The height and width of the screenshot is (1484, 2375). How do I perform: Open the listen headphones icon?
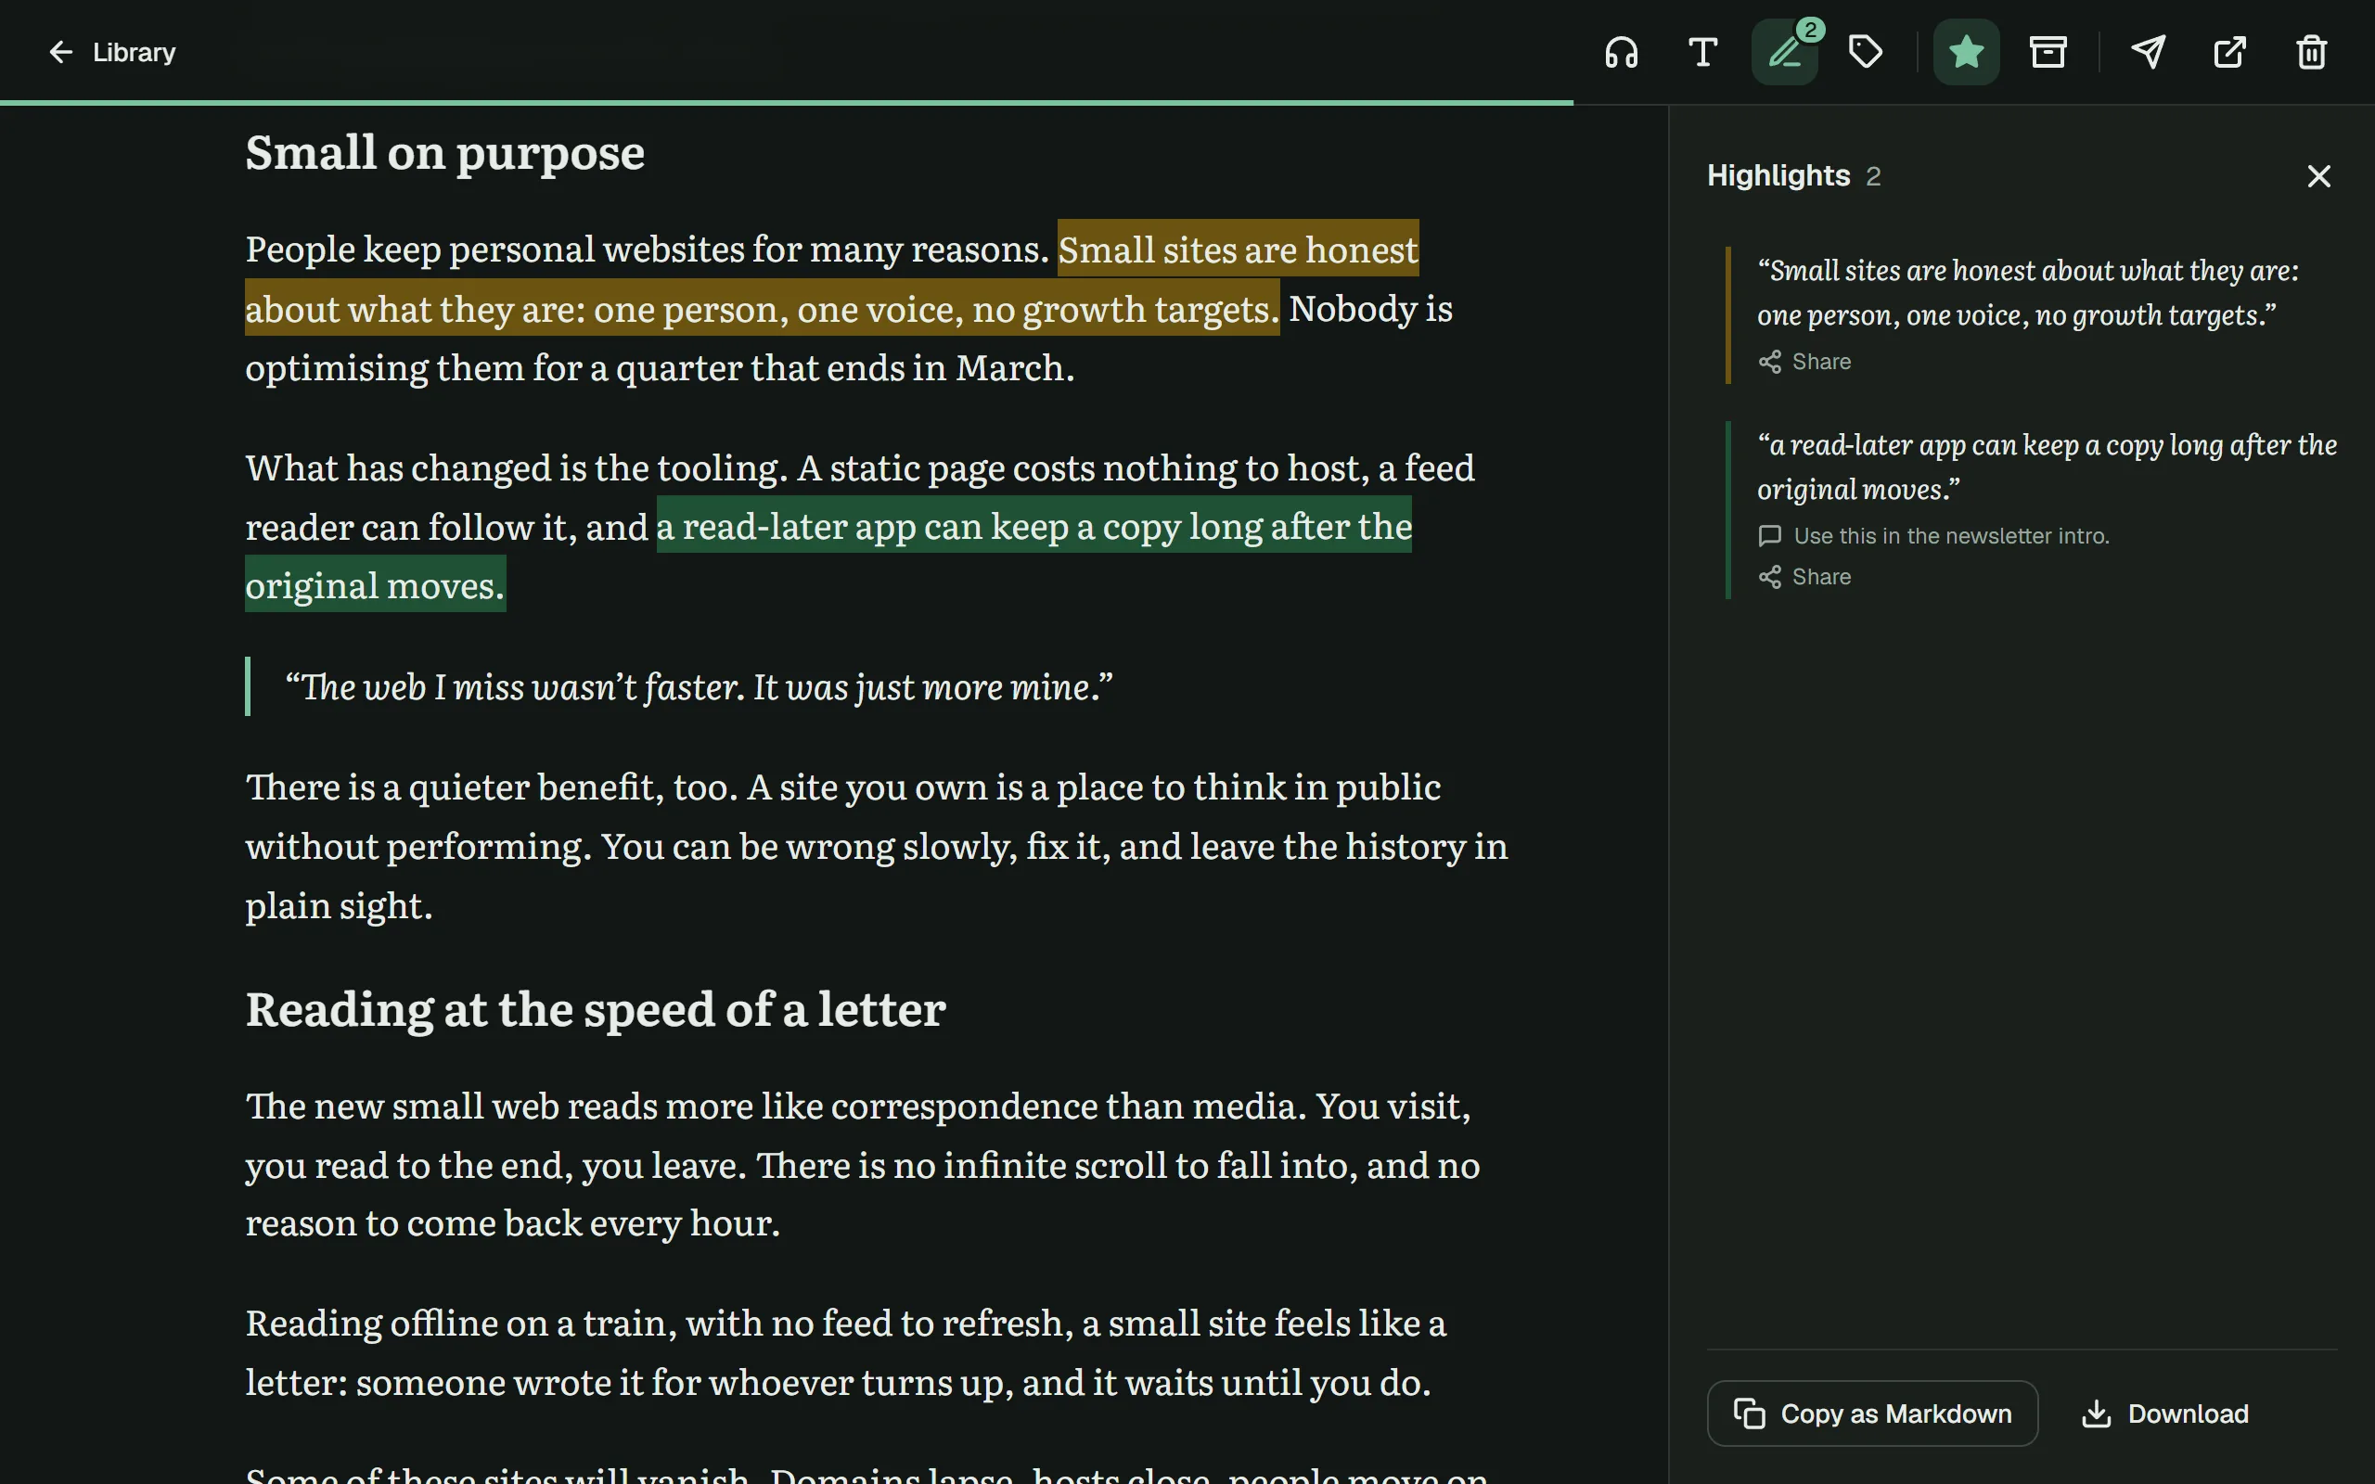pos(1622,52)
